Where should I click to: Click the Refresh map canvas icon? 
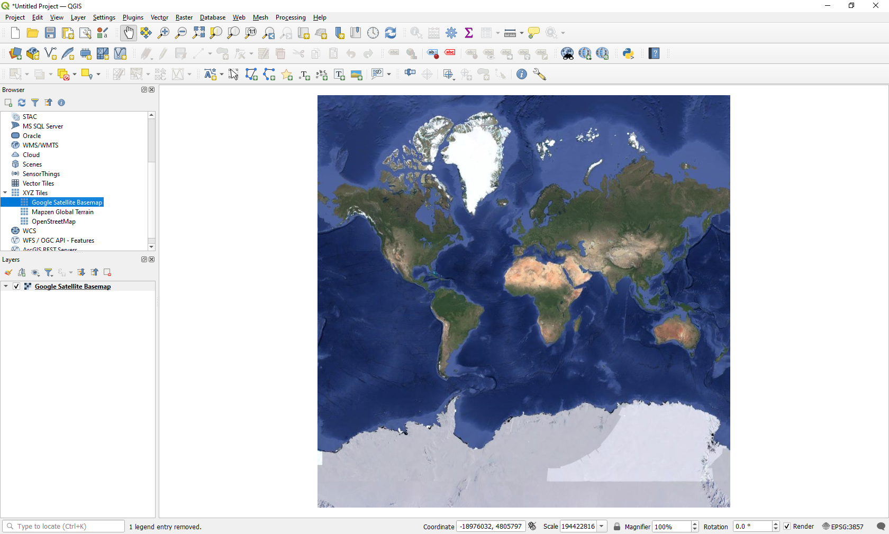tap(391, 33)
